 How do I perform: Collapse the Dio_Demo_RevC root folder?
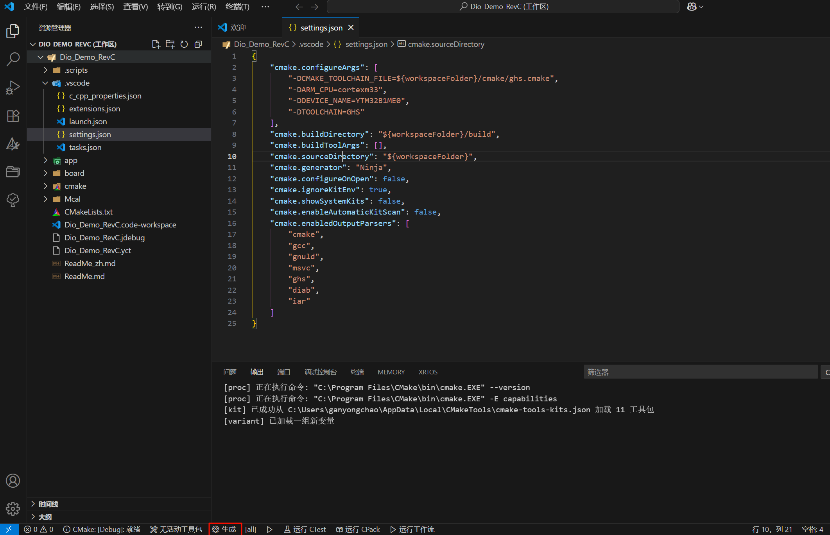pos(40,57)
